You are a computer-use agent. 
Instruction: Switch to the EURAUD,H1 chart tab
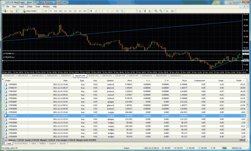[175, 76]
